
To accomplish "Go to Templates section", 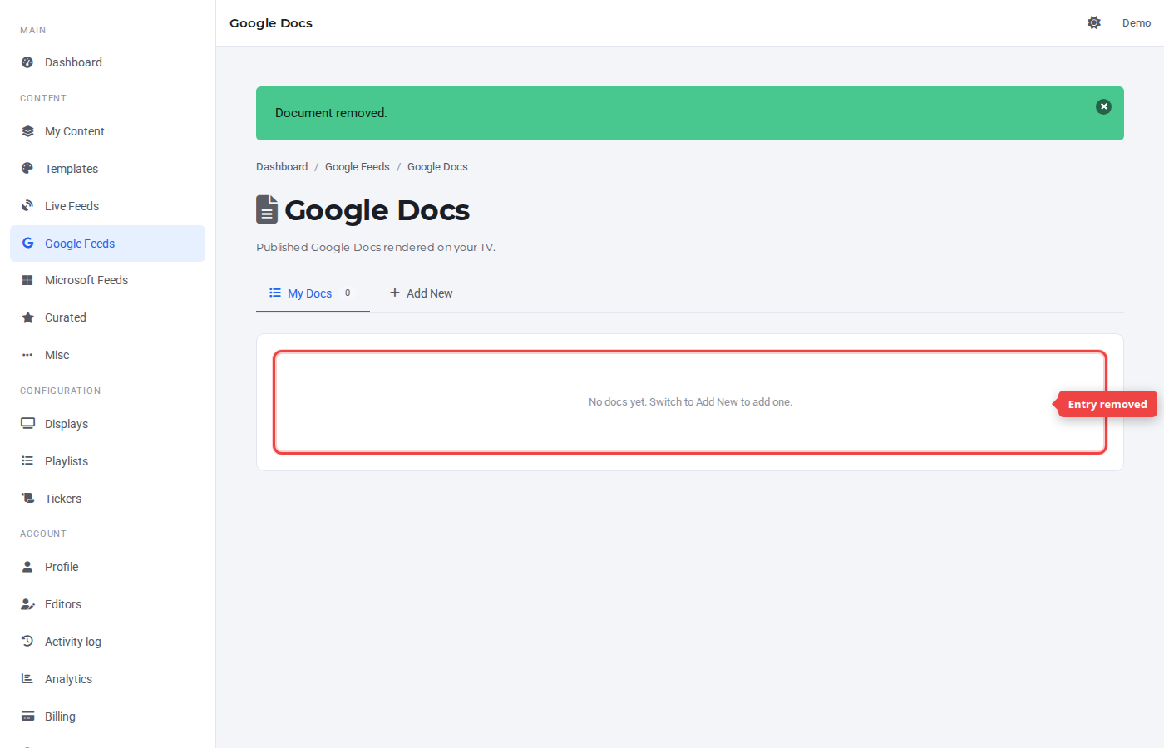I will click(x=107, y=169).
